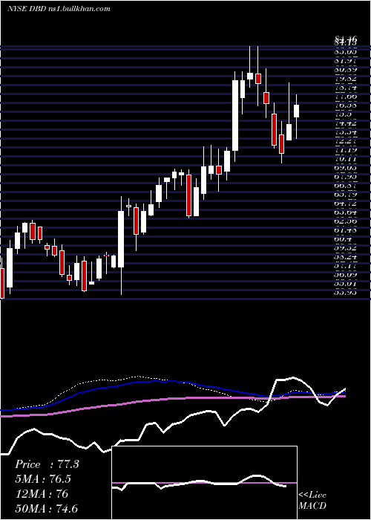Click the 60.4 price axis label
This screenshot has width=371, height=520.
[x=343, y=239]
